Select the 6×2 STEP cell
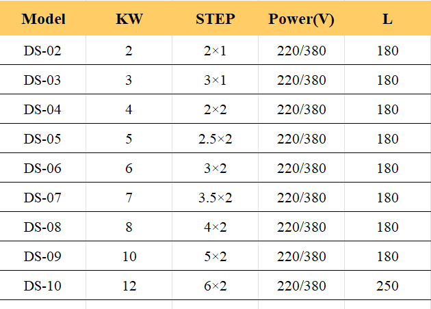This screenshot has height=309, width=431. tap(215, 286)
